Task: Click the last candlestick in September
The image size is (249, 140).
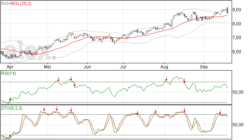Action: 227,10
